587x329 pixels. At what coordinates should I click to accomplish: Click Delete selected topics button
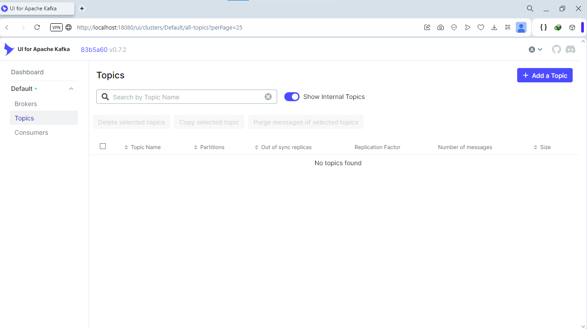pyautogui.click(x=132, y=122)
